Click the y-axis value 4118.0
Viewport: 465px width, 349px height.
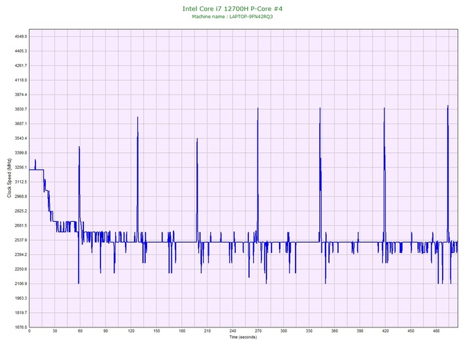pyautogui.click(x=21, y=80)
